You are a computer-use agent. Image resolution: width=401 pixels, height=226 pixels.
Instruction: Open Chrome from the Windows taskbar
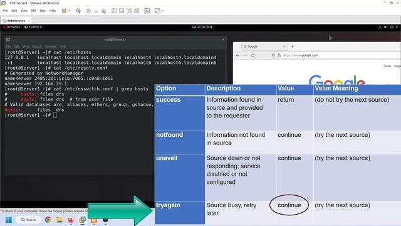tap(48, 220)
